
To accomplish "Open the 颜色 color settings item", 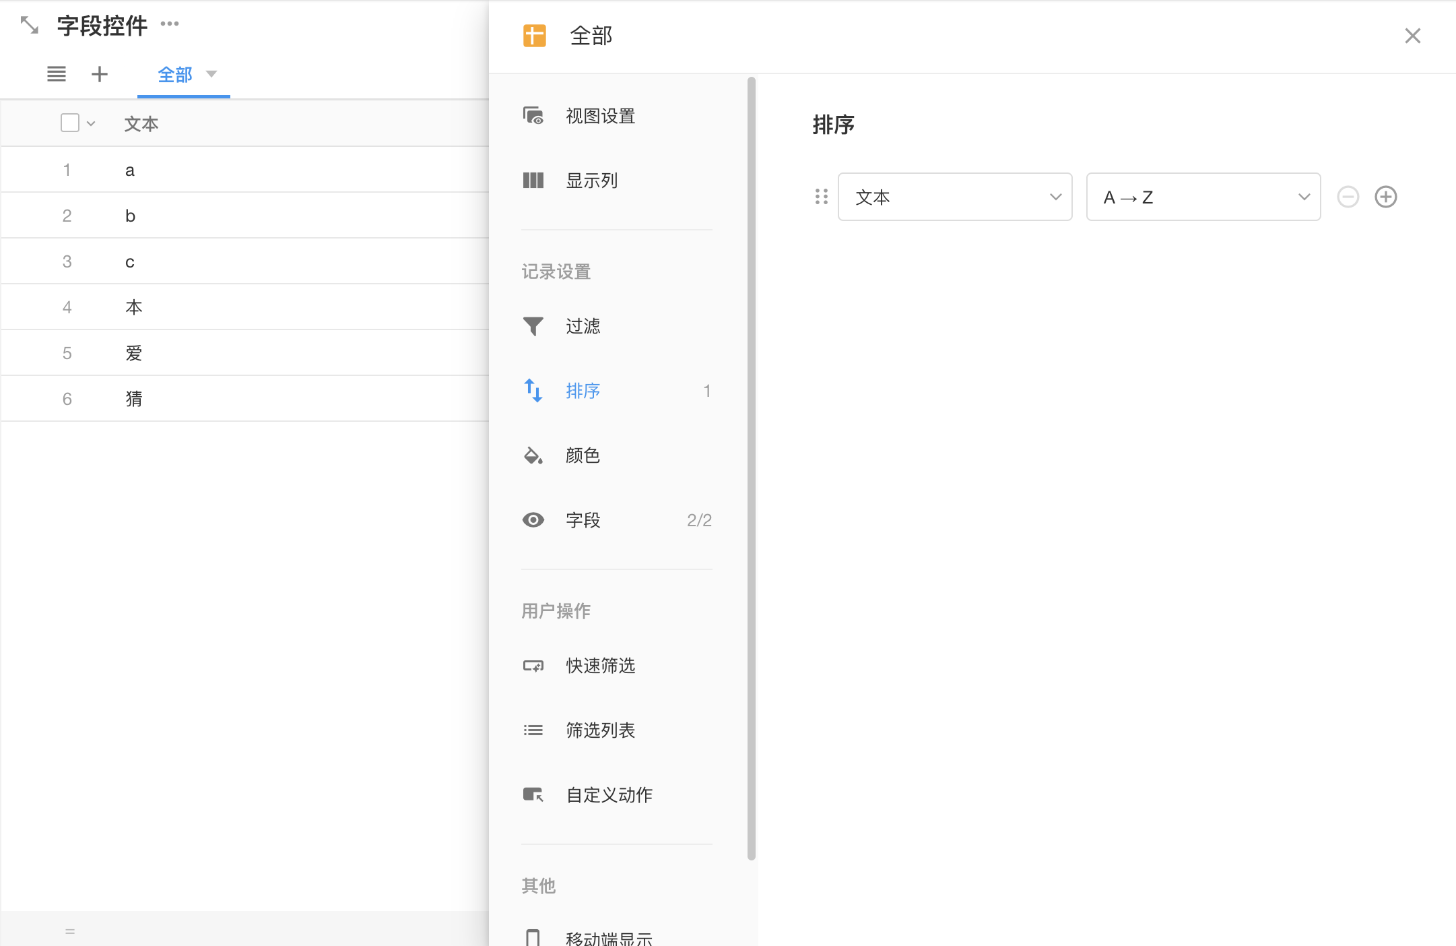I will click(583, 455).
